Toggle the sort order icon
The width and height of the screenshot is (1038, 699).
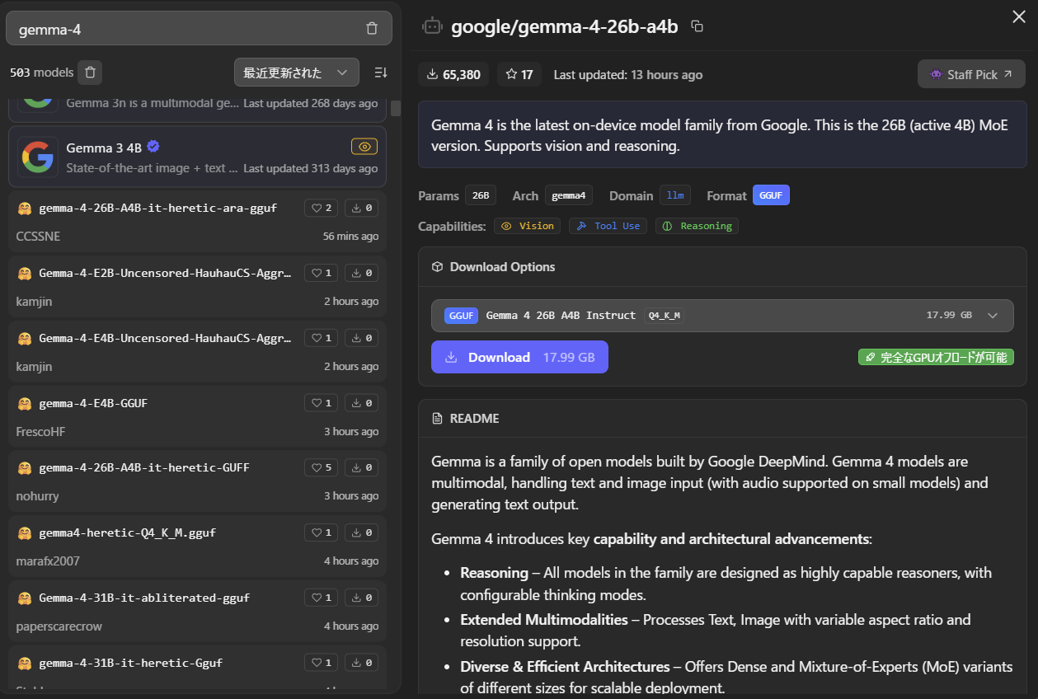[380, 73]
